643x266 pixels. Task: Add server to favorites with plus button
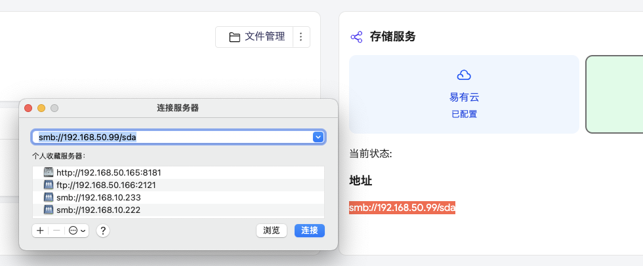pyautogui.click(x=40, y=231)
